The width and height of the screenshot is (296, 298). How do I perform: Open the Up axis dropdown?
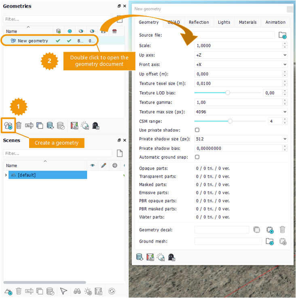pyautogui.click(x=241, y=55)
